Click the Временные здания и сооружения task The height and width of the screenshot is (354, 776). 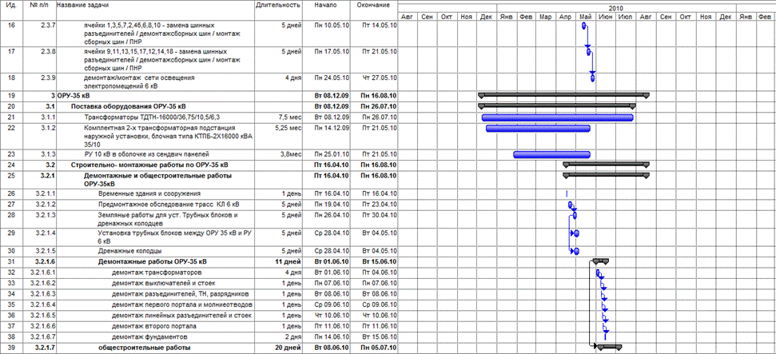pos(146,194)
